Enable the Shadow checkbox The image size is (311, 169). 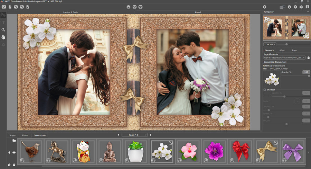[x=265, y=90]
